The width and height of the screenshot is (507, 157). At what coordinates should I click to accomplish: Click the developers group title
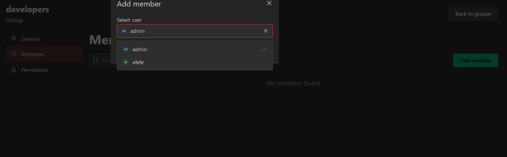pos(28,10)
